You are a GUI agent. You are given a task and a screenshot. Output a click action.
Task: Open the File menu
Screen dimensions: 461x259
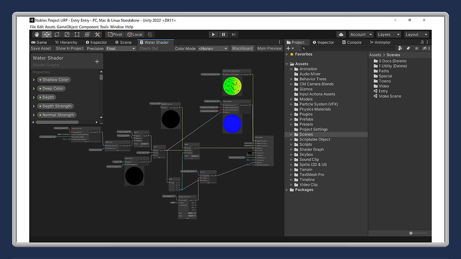point(32,27)
